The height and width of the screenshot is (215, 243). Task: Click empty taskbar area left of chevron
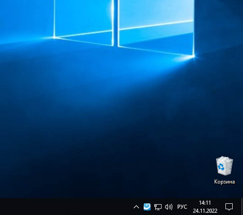(65, 206)
